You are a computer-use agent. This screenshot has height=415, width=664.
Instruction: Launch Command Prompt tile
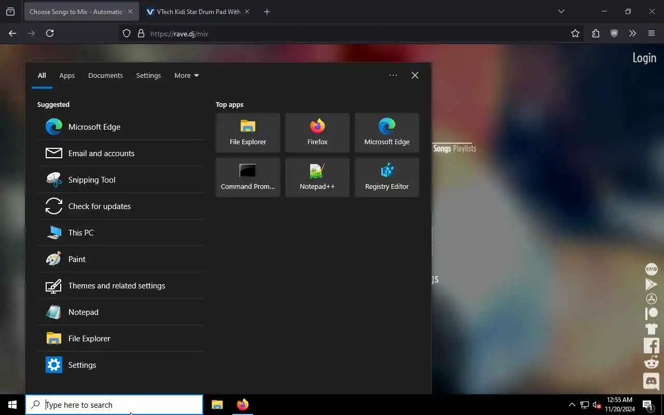click(248, 177)
